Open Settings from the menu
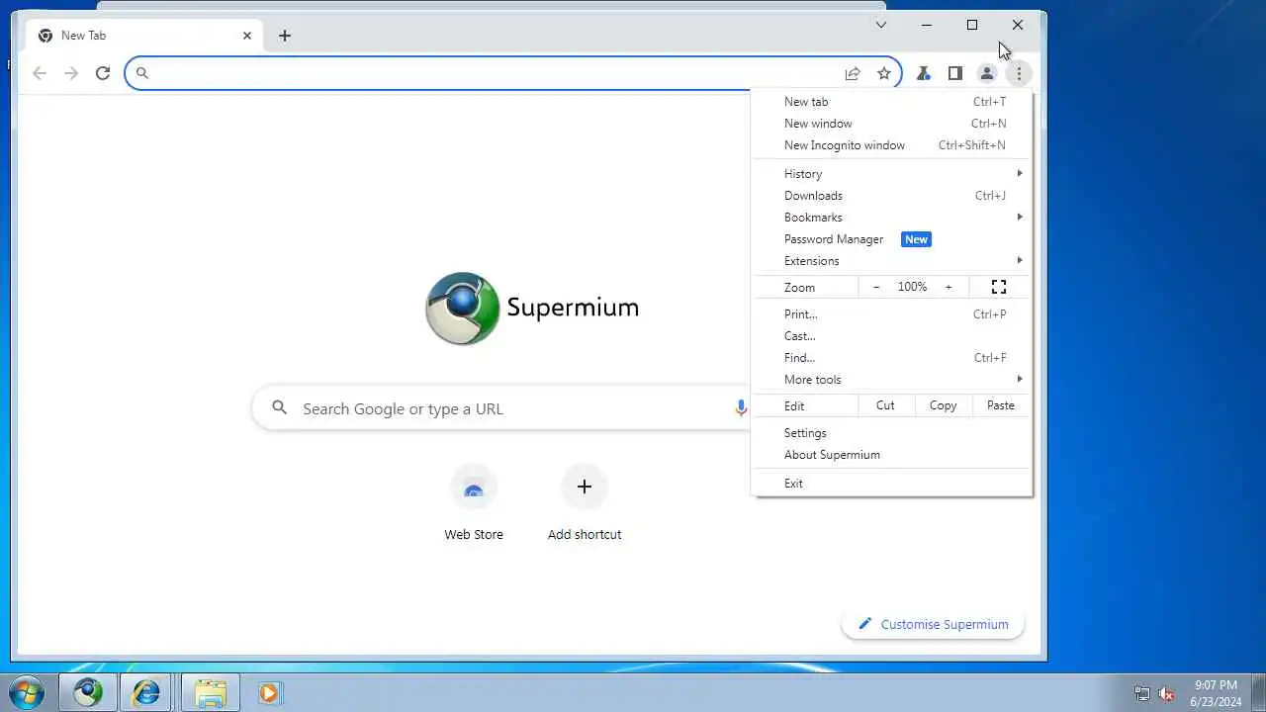 [x=891, y=433]
